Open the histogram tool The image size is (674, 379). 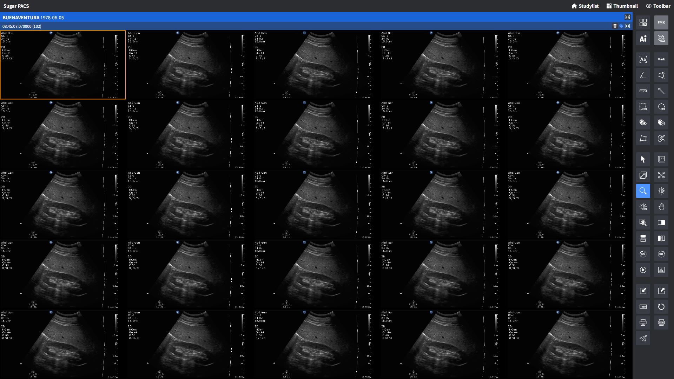[661, 270]
